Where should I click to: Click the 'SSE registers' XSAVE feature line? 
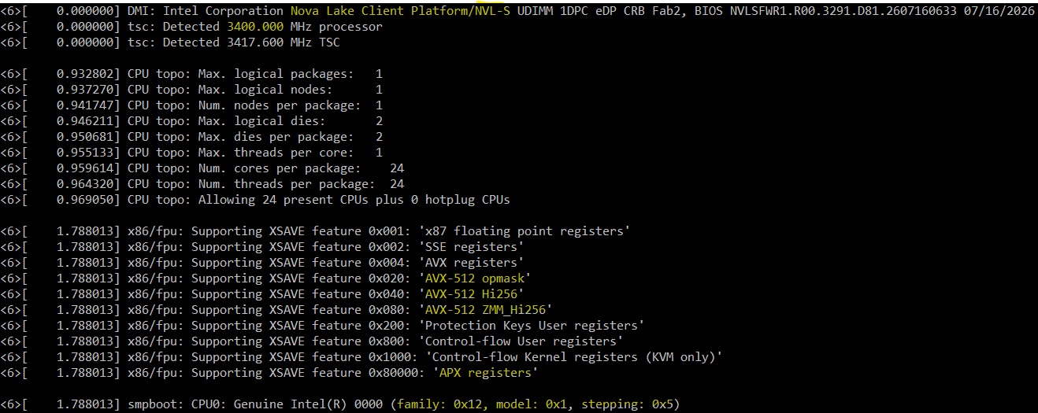point(262,247)
